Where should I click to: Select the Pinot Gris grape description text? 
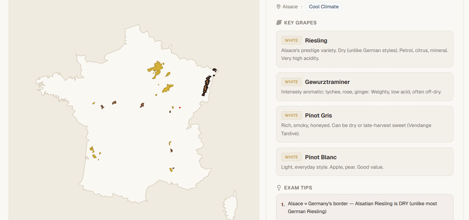coord(356,129)
